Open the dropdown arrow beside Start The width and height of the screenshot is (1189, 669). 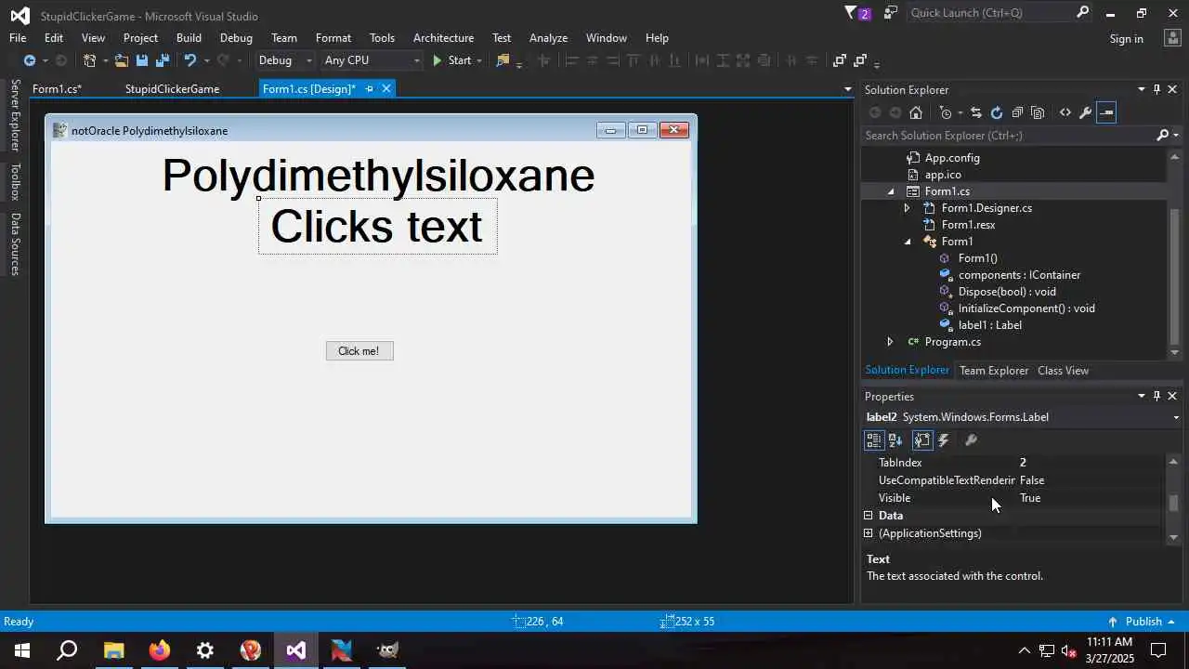(x=479, y=60)
